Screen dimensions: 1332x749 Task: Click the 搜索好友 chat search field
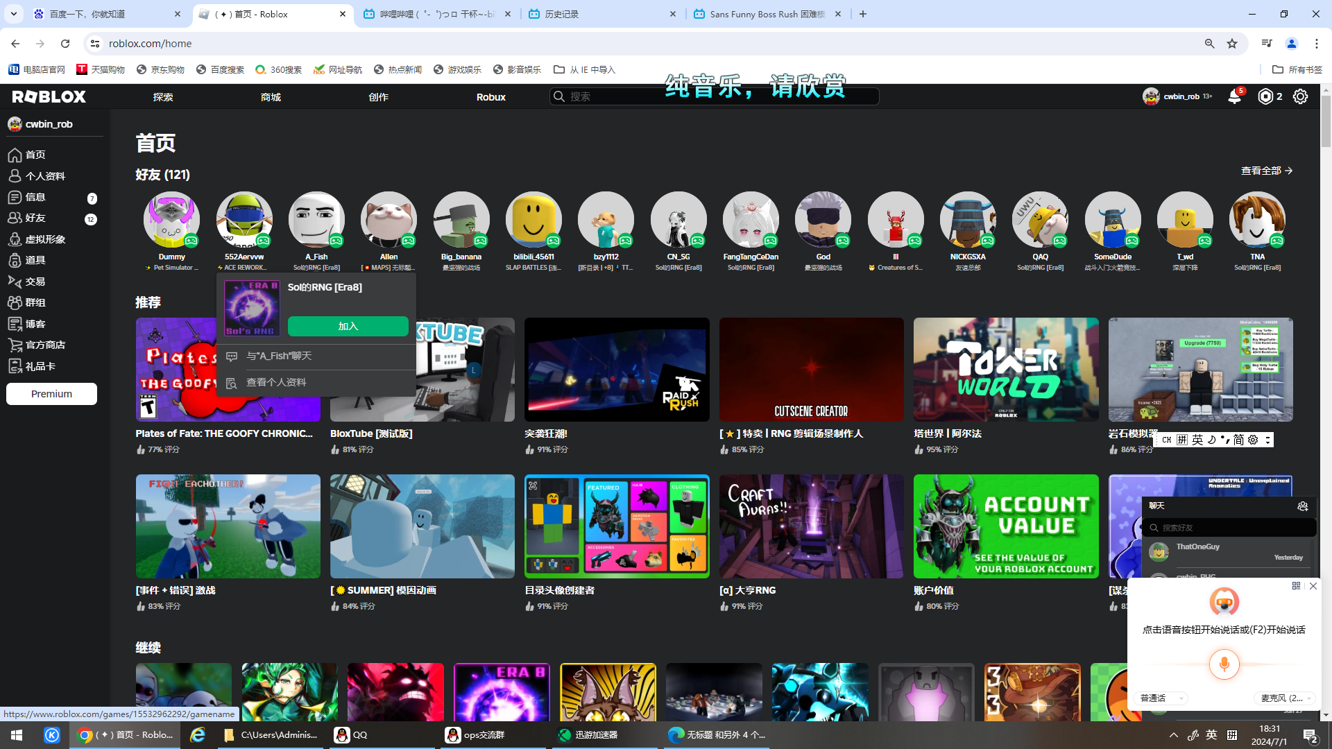coord(1229,528)
